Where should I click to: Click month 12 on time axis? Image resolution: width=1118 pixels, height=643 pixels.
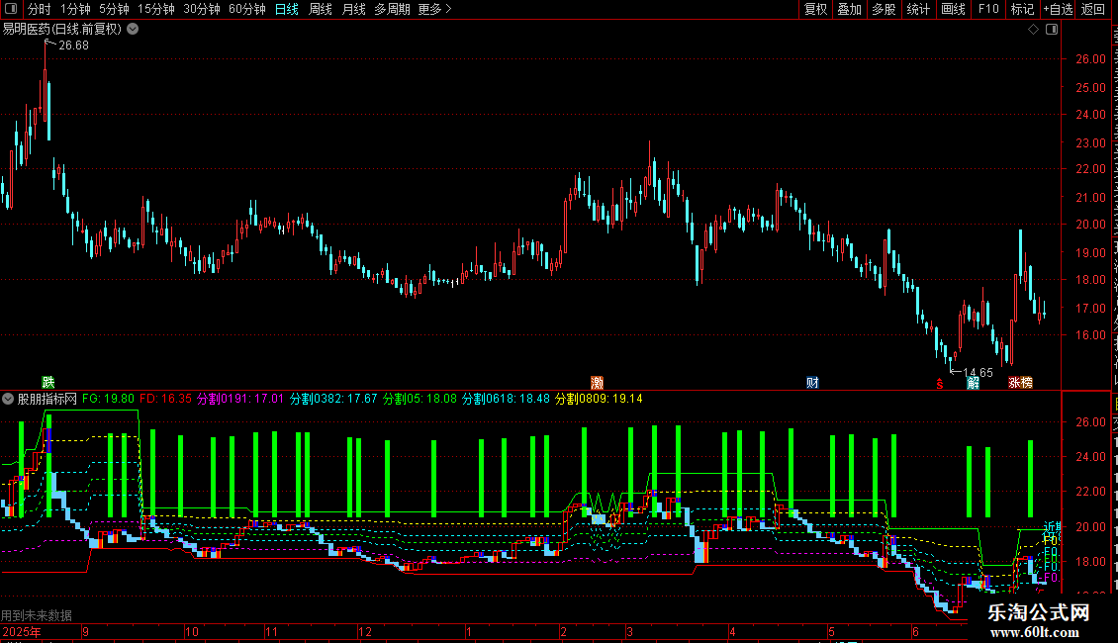click(364, 631)
